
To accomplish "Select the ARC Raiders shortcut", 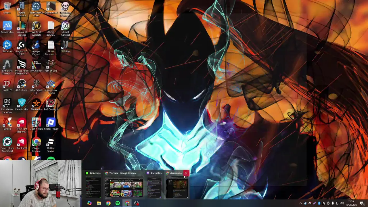I will (36, 66).
